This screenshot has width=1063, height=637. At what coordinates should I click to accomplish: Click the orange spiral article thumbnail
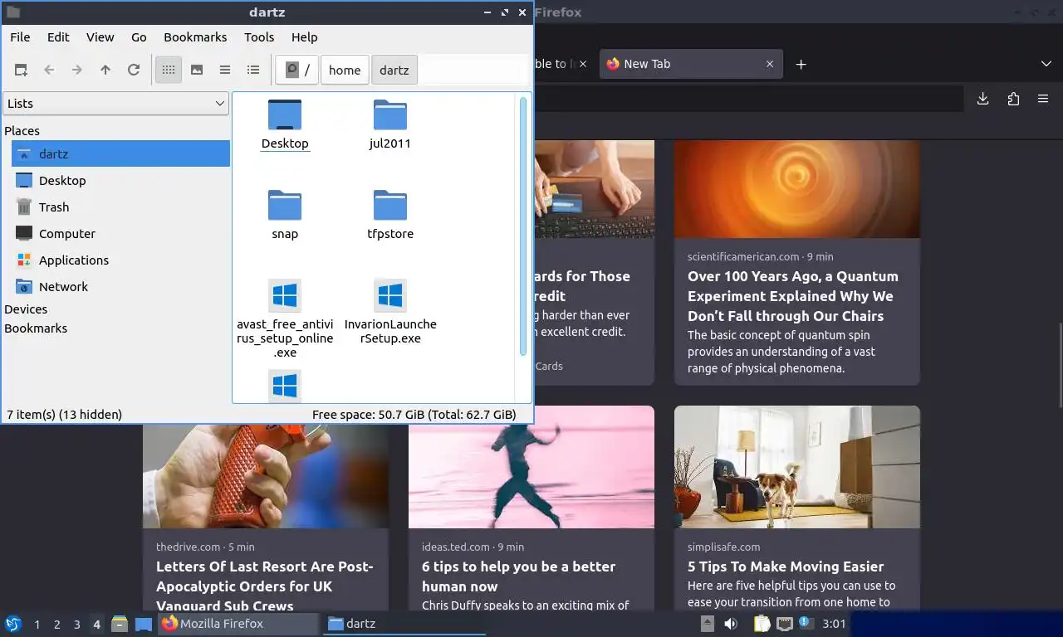pos(797,189)
